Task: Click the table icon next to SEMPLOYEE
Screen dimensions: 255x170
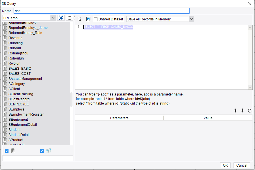Action: click(x=5, y=104)
